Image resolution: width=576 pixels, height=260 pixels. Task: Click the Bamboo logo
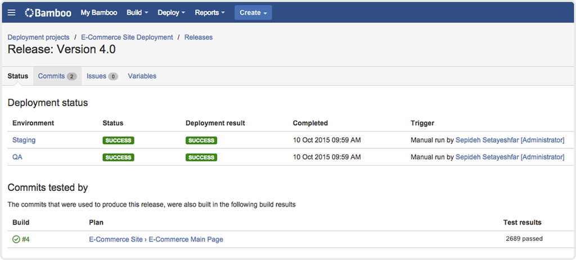click(48, 13)
